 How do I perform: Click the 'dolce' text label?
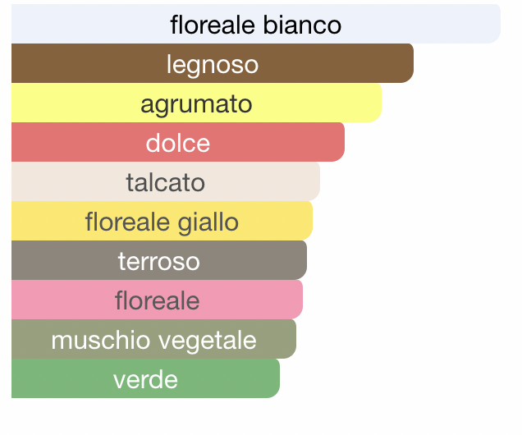(178, 143)
